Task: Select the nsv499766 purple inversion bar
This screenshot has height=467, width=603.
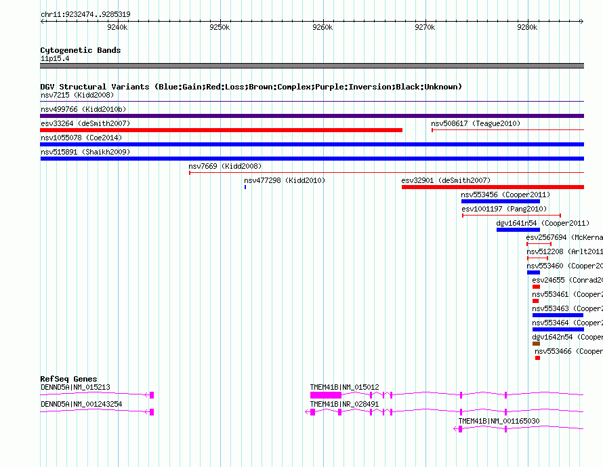Action: 312,116
